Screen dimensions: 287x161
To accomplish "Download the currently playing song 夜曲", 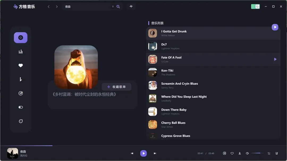I will pos(239,153).
